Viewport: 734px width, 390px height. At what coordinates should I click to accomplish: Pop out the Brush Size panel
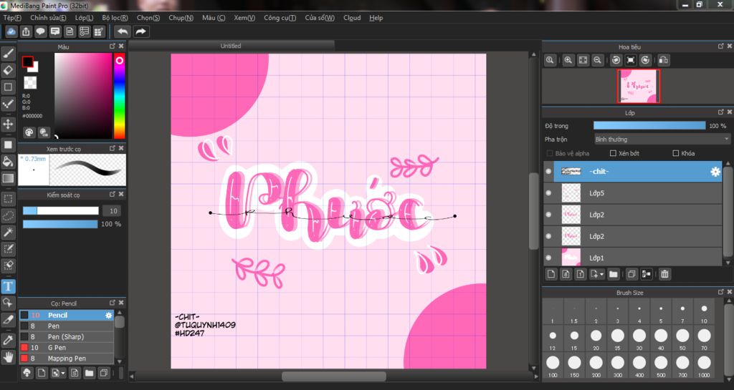coord(720,292)
